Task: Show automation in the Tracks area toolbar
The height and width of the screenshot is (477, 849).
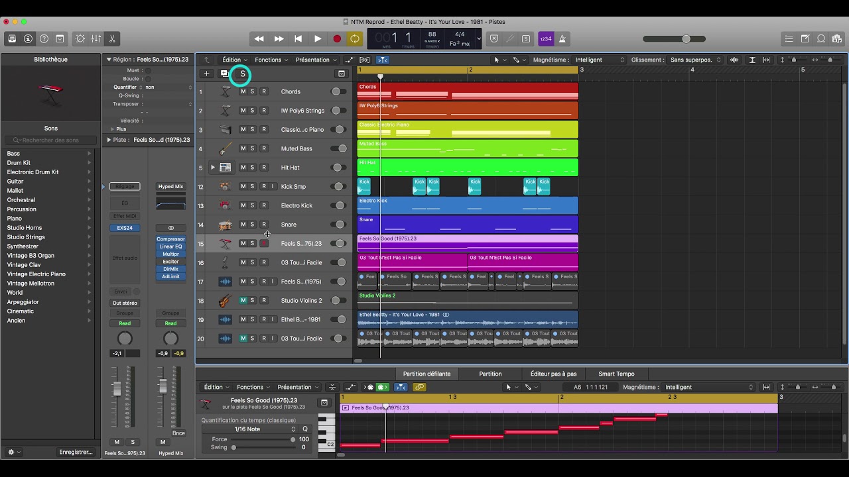Action: (x=350, y=60)
